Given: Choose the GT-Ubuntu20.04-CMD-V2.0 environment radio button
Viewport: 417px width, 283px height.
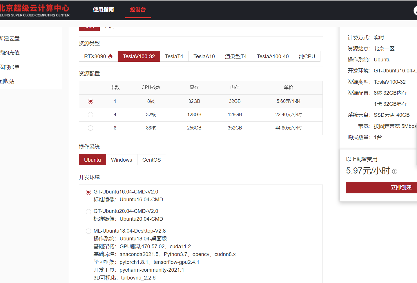Looking at the screenshot, I should pyautogui.click(x=88, y=211).
